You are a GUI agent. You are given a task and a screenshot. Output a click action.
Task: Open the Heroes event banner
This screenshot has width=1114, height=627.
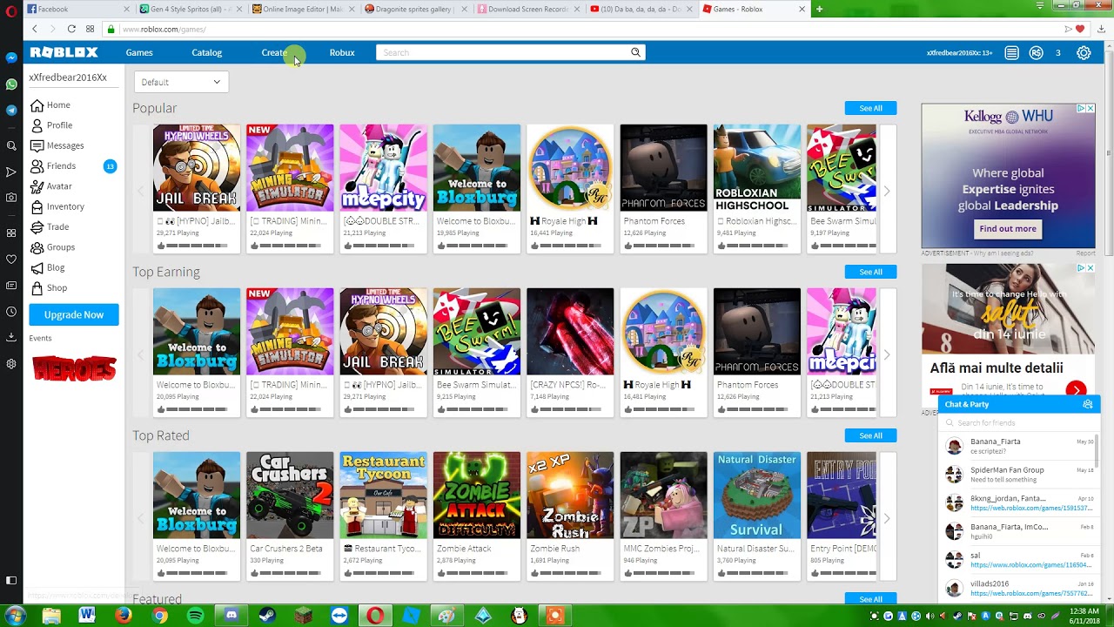(x=74, y=369)
